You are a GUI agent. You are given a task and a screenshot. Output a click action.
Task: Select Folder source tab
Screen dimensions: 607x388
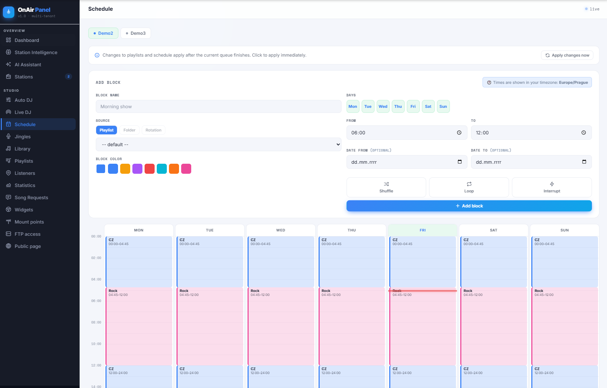pos(130,130)
